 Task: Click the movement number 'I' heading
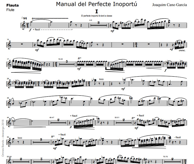(x=97, y=12)
